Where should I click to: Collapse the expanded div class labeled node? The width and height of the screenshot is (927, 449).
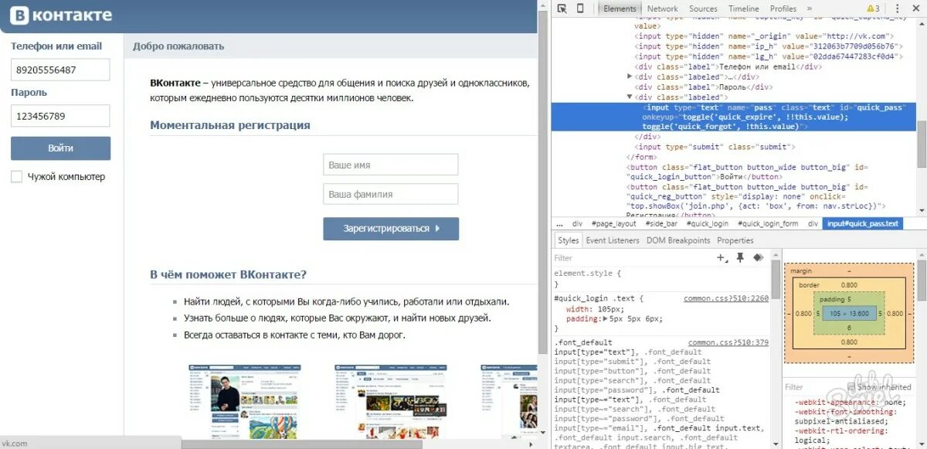click(630, 97)
